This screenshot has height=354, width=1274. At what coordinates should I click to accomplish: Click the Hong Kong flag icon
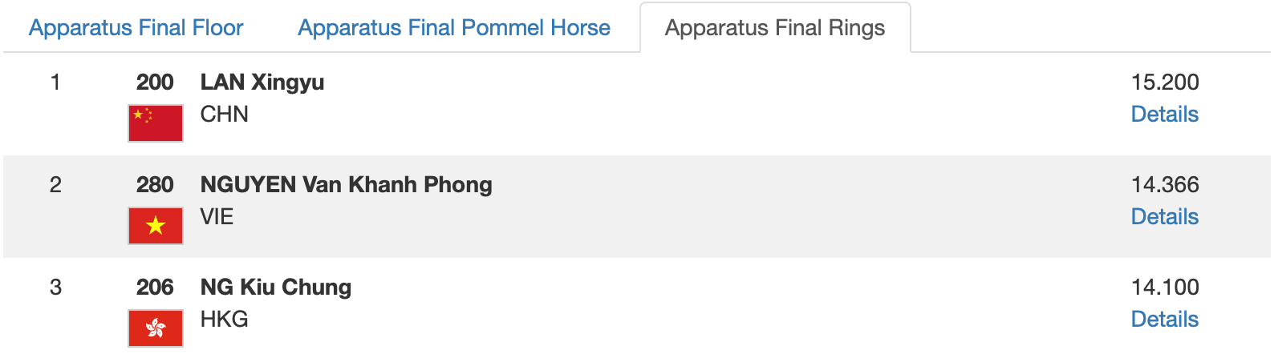pos(156,328)
